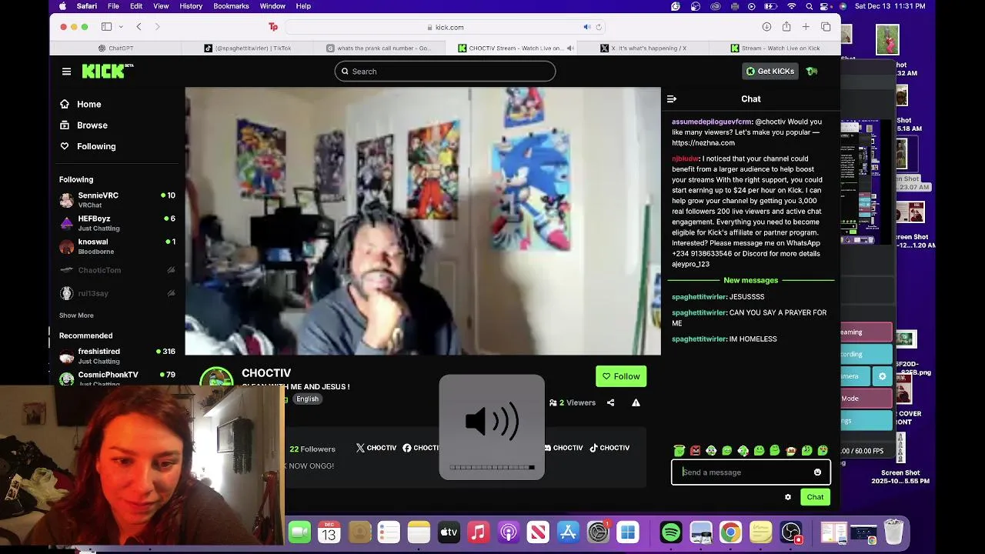Open the Kick sidebar hamburger menu
Image resolution: width=985 pixels, height=554 pixels.
tap(66, 72)
